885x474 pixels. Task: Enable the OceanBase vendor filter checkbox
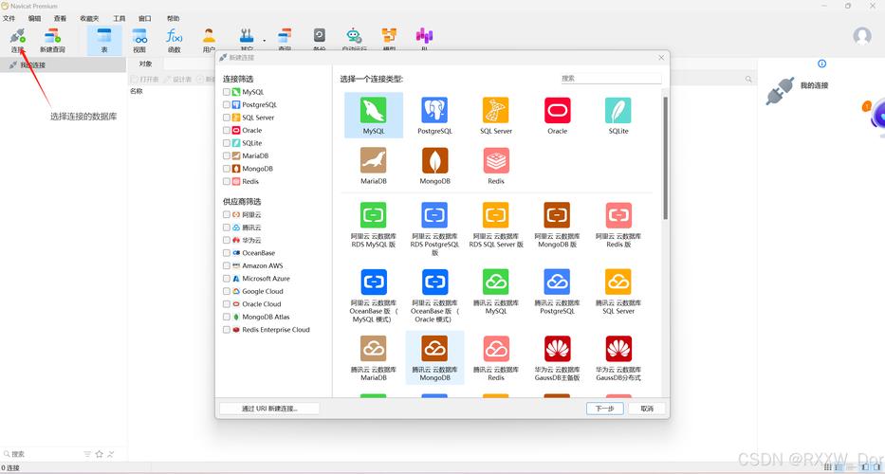coord(227,253)
